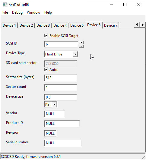Click the Vendor label

tap(11, 113)
